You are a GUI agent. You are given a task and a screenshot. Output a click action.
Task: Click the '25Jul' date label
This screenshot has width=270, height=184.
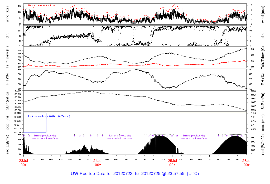click(x=172, y=161)
